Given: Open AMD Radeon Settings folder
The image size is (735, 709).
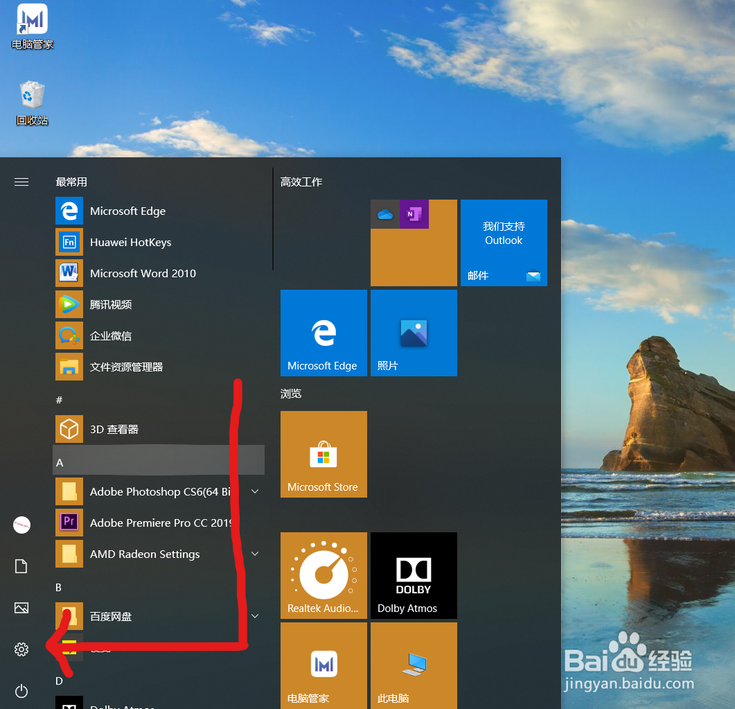Looking at the screenshot, I should [159, 554].
